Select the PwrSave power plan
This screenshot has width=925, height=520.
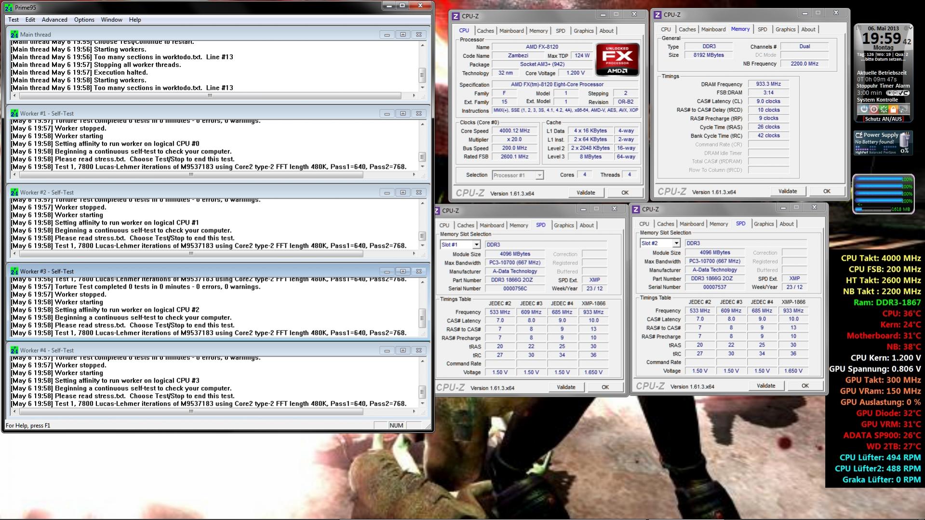pos(890,153)
